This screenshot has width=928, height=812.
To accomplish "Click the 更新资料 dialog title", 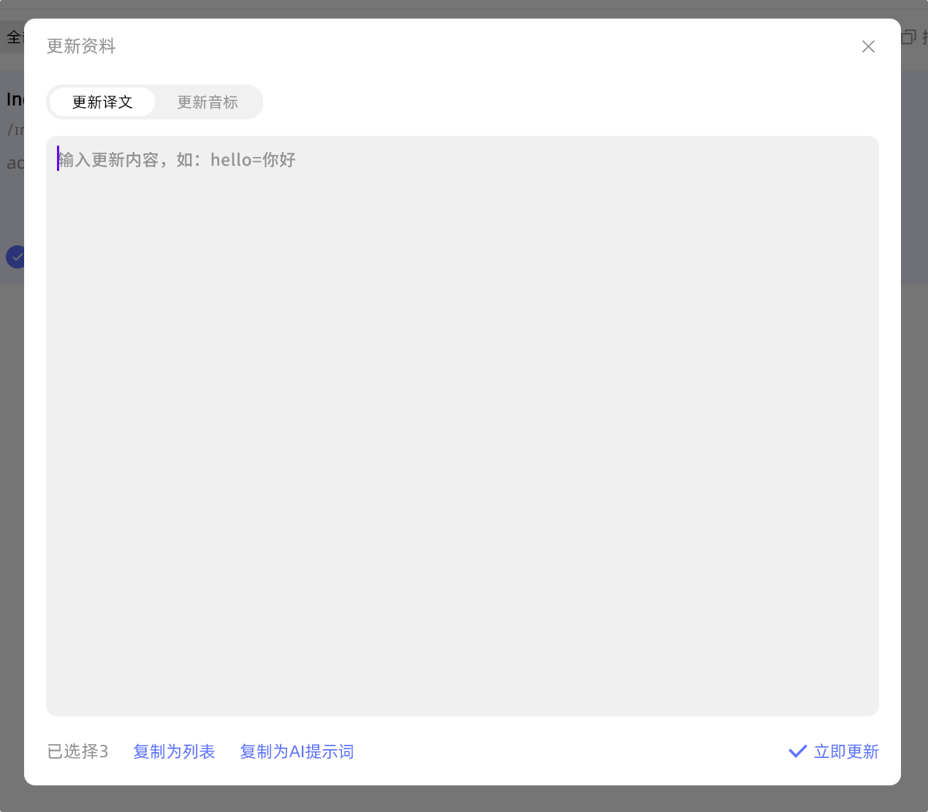I will pos(81,47).
